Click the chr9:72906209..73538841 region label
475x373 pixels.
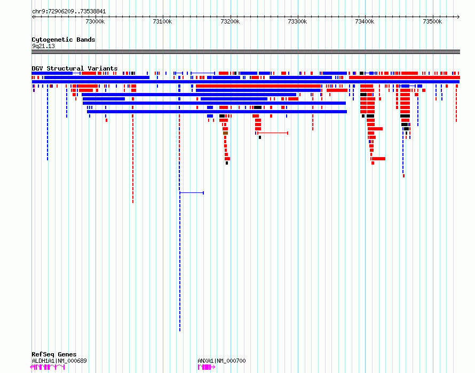click(69, 12)
